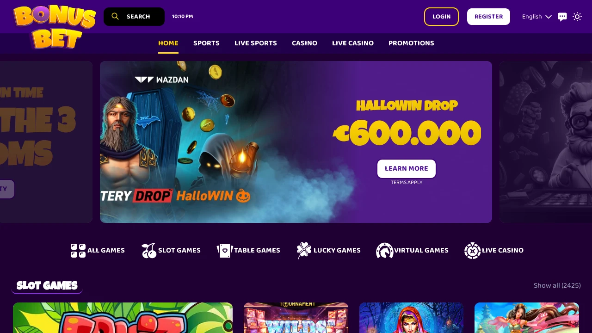Image resolution: width=592 pixels, height=333 pixels.
Task: Click the Login button
Action: click(x=441, y=17)
